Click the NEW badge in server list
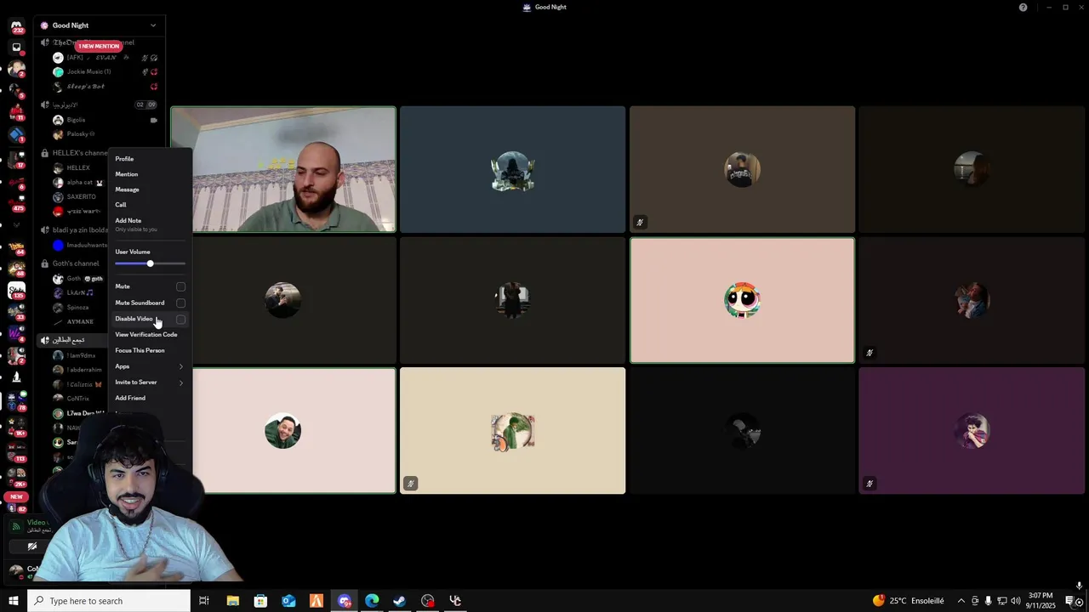This screenshot has height=612, width=1089. click(16, 496)
